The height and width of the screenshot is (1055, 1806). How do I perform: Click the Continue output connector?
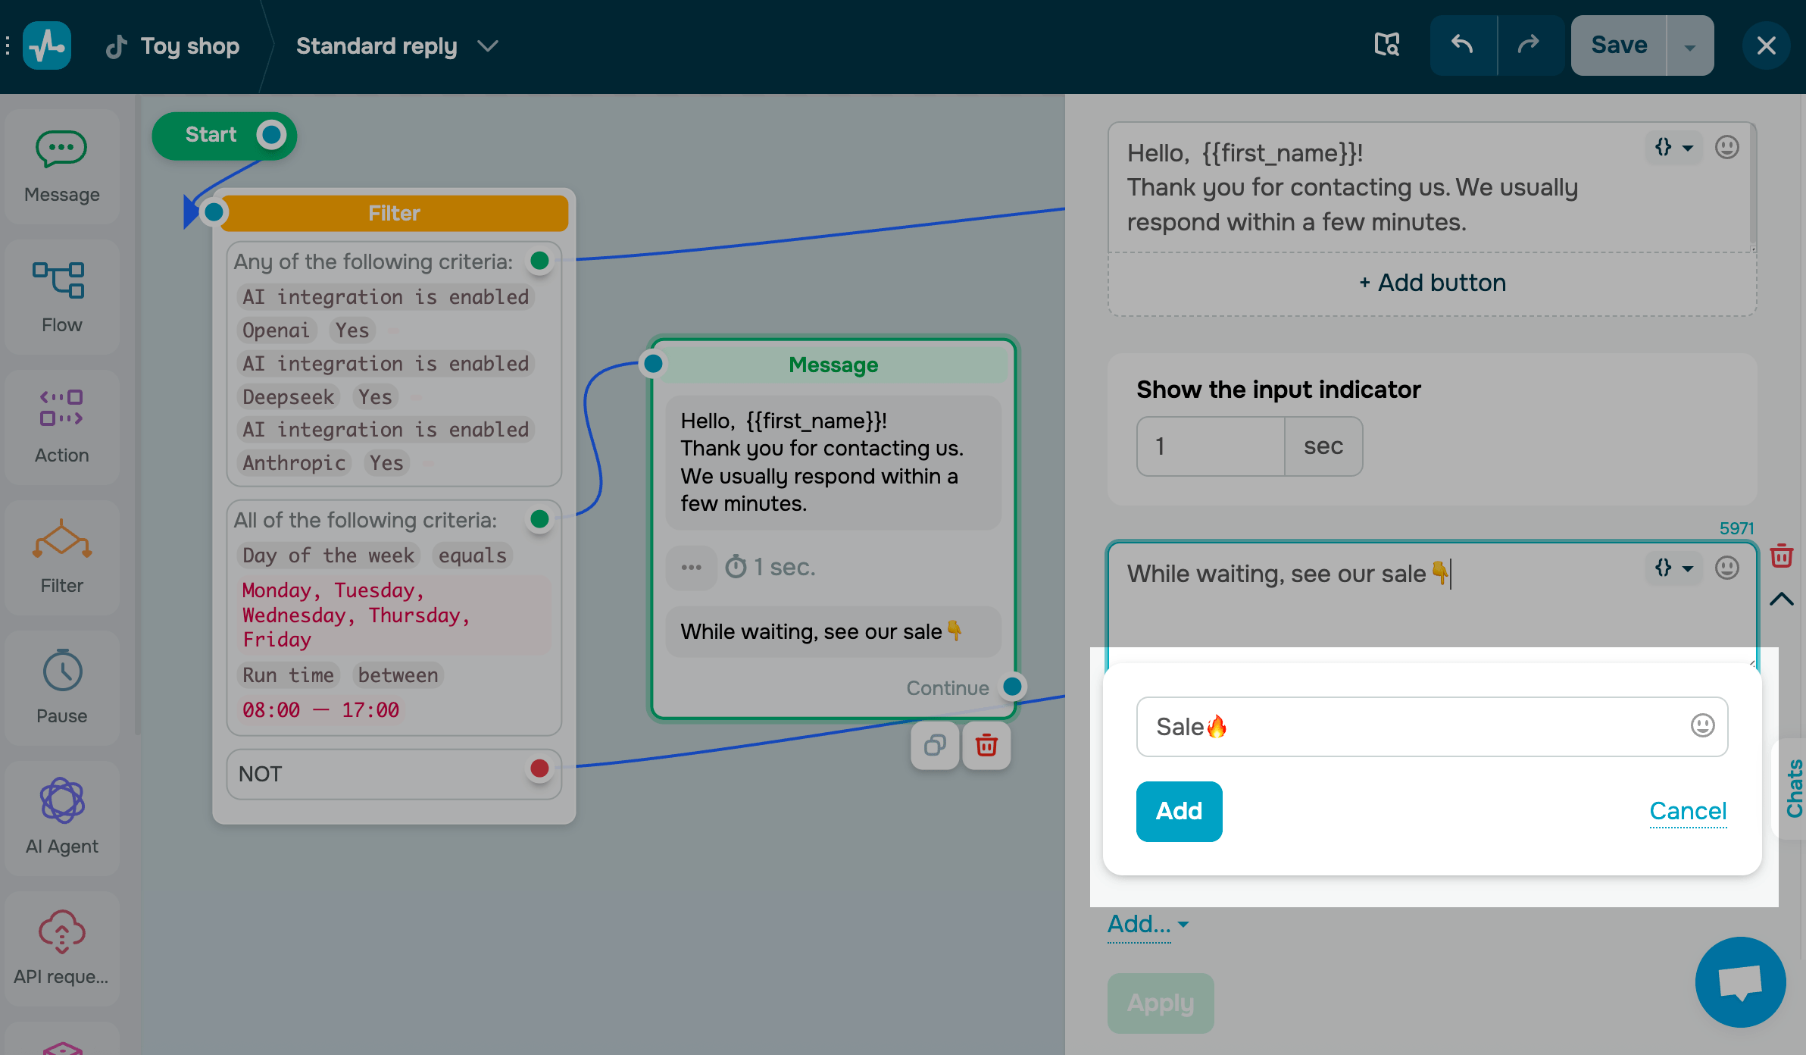1012,687
